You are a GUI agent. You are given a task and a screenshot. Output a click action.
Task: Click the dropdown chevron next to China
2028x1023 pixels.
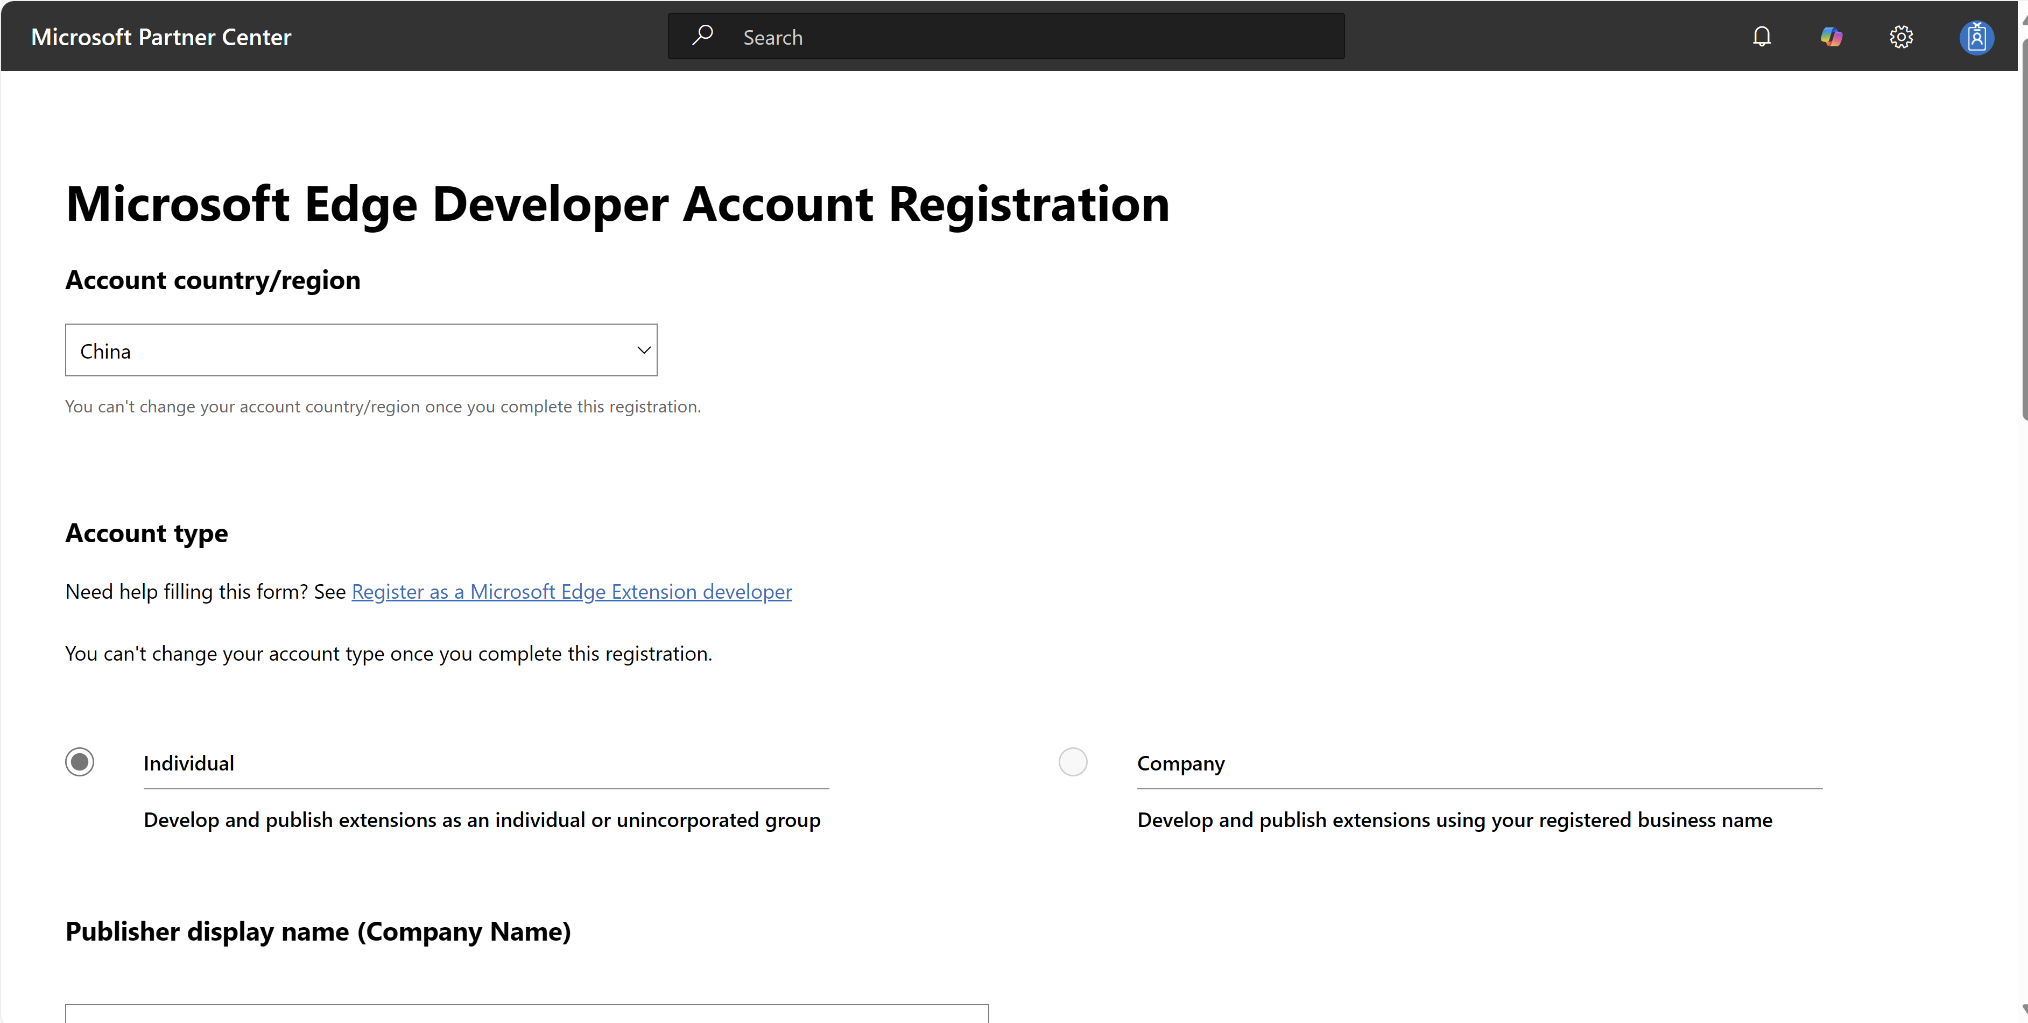[x=643, y=351]
